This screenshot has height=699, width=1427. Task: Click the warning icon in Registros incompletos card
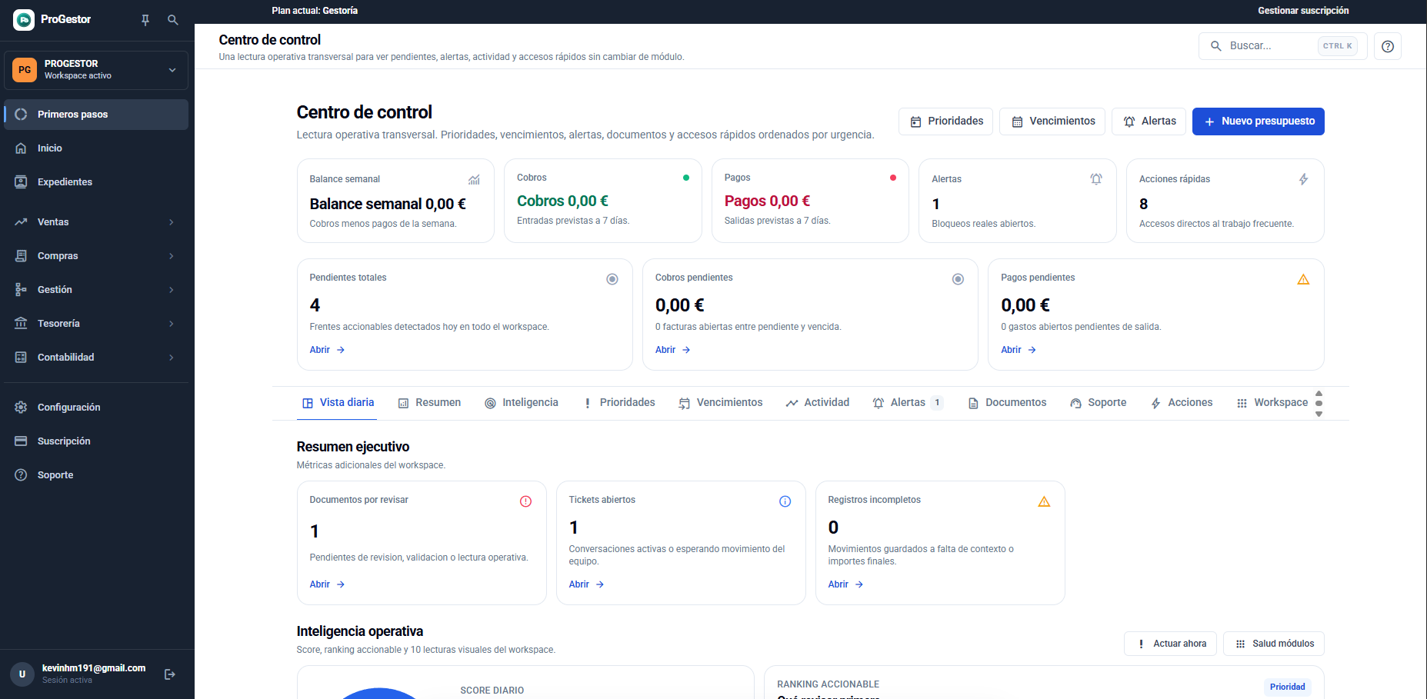pos(1044,501)
